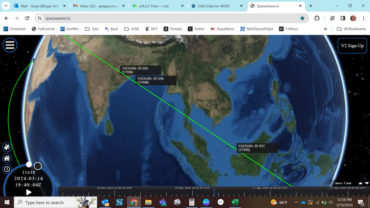Viewport: 370px width, 208px height.
Task: Open the GovWin bookmark
Action: [x=69, y=29]
